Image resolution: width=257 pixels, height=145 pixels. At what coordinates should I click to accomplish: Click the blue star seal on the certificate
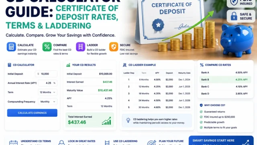[x=158, y=25]
